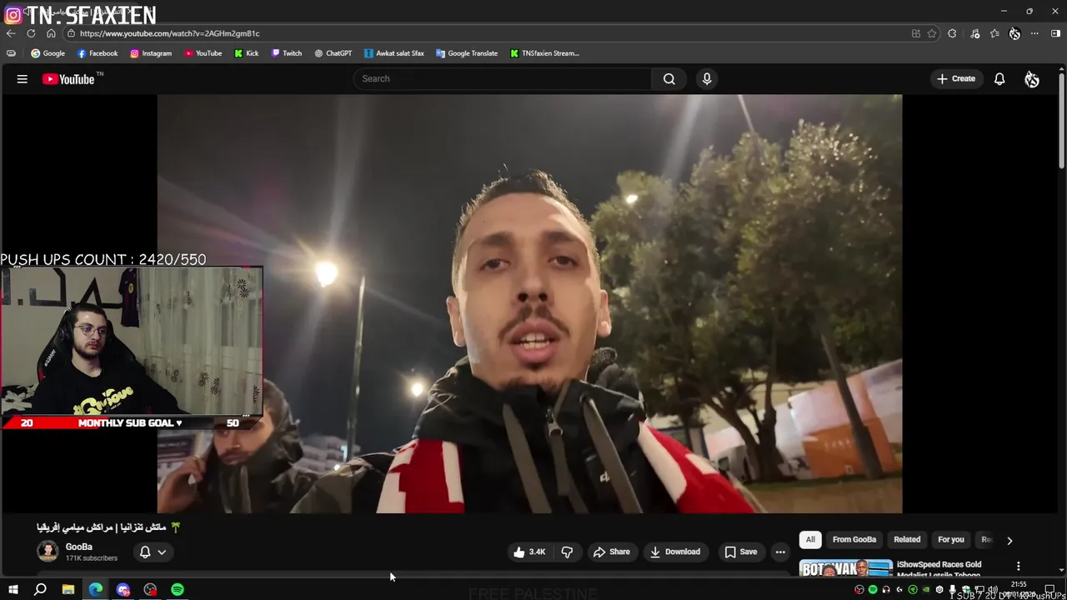
Task: Open the Google bookmark
Action: pos(48,53)
